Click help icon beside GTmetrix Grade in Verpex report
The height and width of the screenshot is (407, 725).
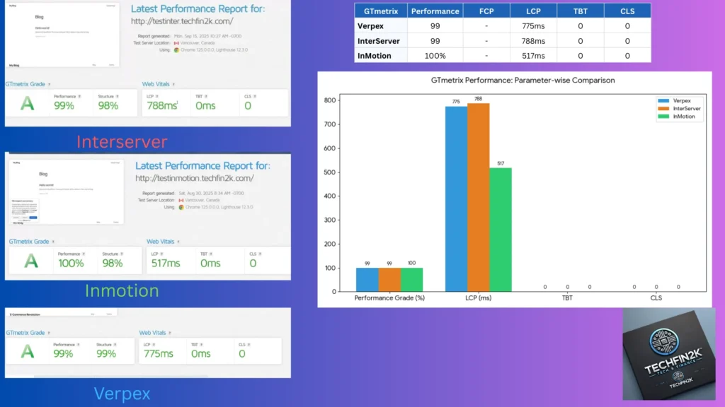click(49, 333)
